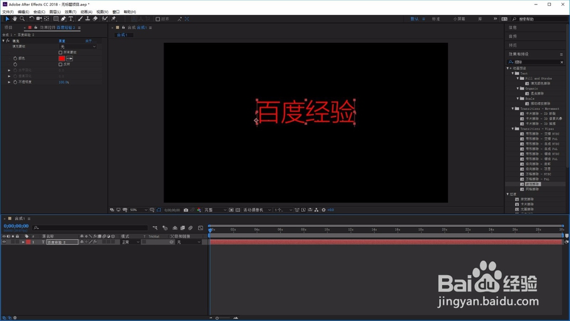This screenshot has width=570, height=321.
Task: Open the 信息 panel
Action: pyautogui.click(x=512, y=27)
